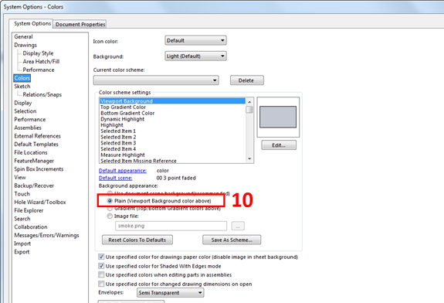The width and height of the screenshot is (444, 303).
Task: Select Use document scene background option
Action: [110, 193]
